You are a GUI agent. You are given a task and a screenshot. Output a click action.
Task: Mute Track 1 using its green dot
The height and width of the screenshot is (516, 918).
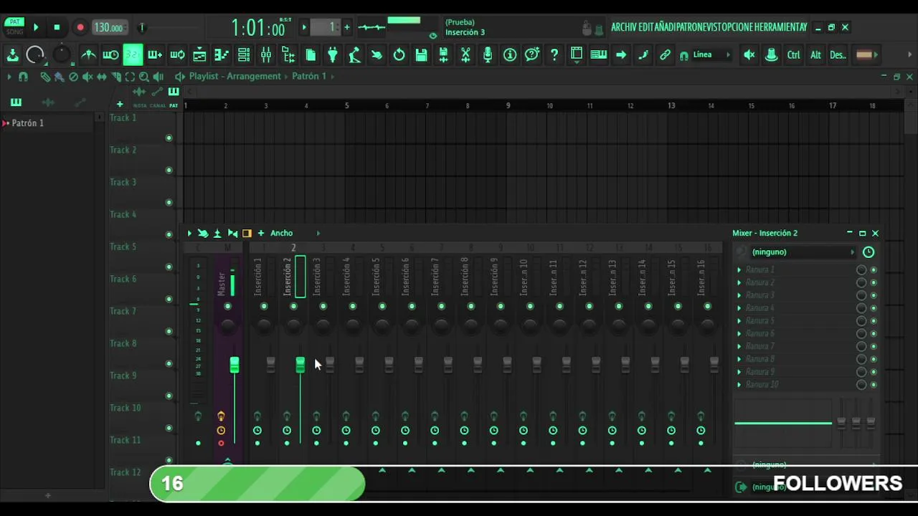[x=169, y=138]
